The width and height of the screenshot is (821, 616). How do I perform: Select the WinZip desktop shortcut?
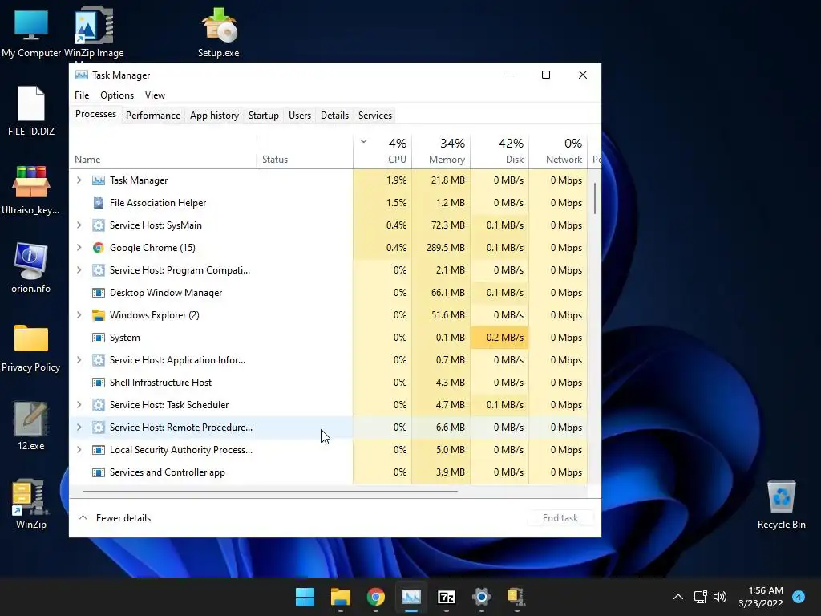(31, 504)
